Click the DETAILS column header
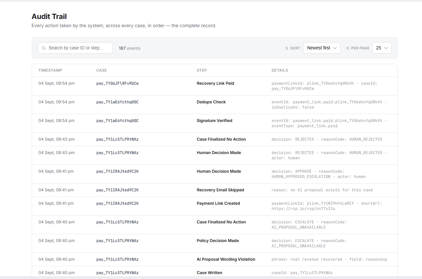422x279 pixels. pos(280,70)
